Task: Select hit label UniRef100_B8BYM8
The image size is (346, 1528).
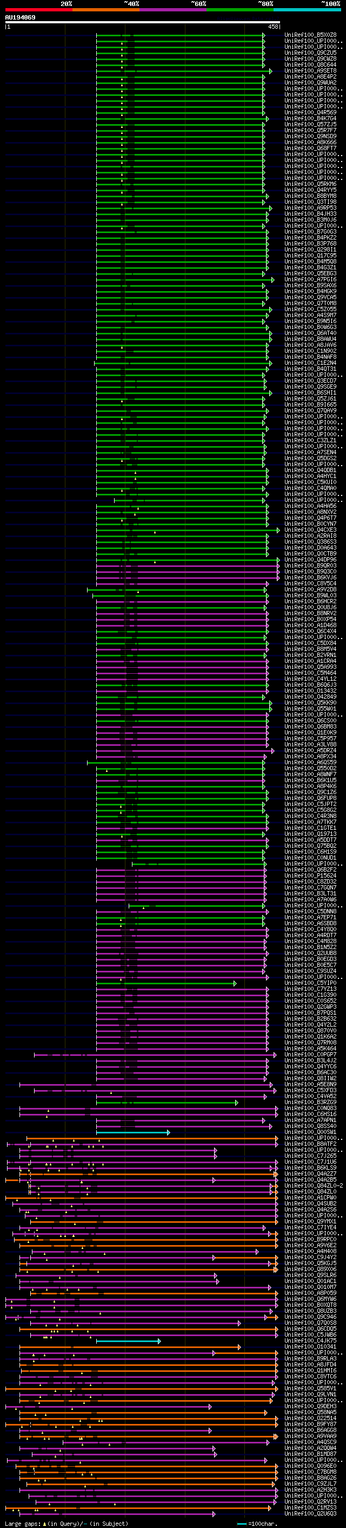Action: 310,196
